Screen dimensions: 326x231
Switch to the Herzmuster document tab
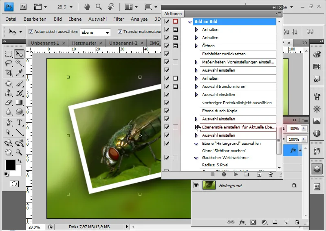click(83, 43)
